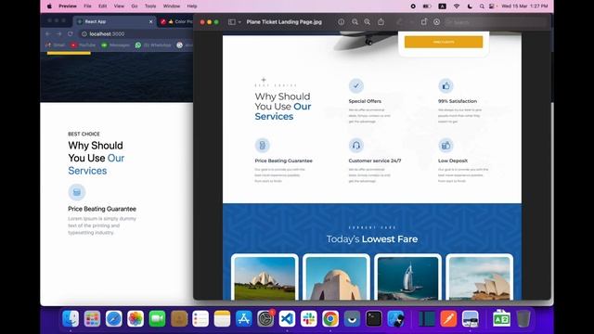Screen dimensions: 594x334
Task: Click the Preview search field
Action: tap(496, 22)
